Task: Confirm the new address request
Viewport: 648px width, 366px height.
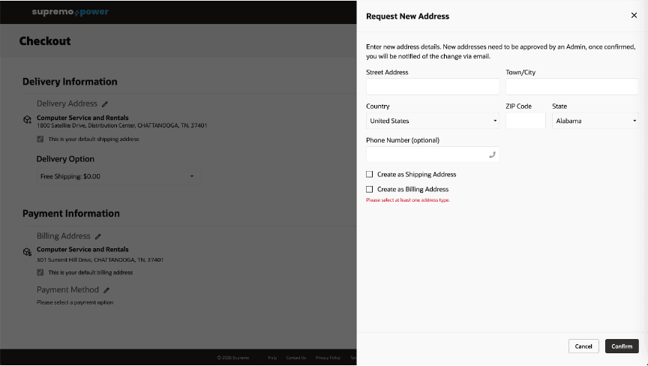Action: click(x=622, y=346)
